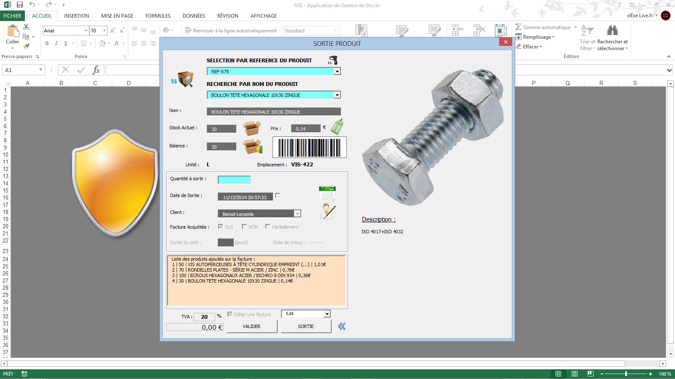Click the green price tag icon near Prix

pyautogui.click(x=336, y=127)
